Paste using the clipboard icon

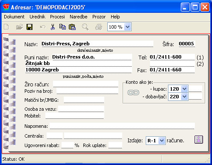tap(72, 27)
